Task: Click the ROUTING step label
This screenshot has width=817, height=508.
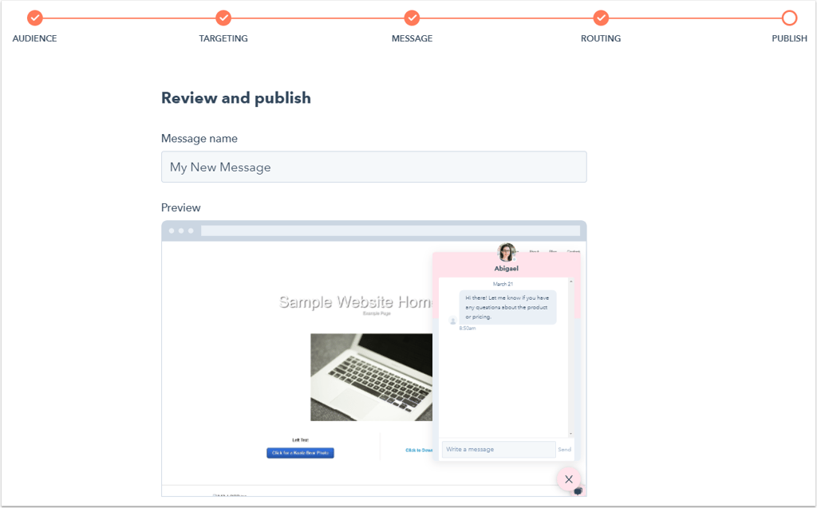Action: [601, 38]
